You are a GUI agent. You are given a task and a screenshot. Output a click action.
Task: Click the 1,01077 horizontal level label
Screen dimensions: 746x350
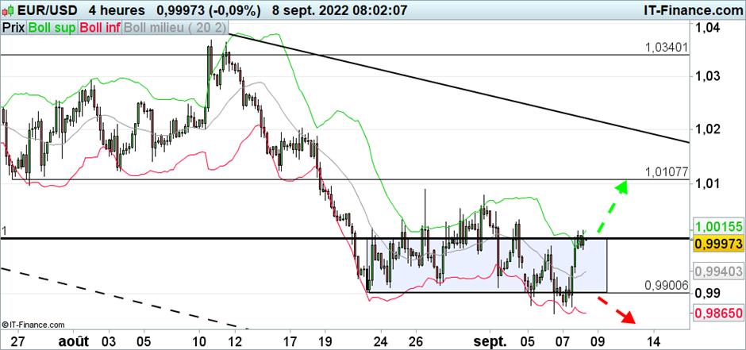667,171
